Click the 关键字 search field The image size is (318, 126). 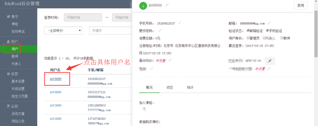point(111,31)
